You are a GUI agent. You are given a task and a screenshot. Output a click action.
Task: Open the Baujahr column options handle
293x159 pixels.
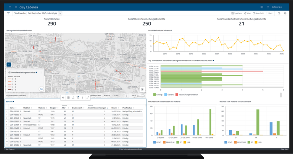58,108
